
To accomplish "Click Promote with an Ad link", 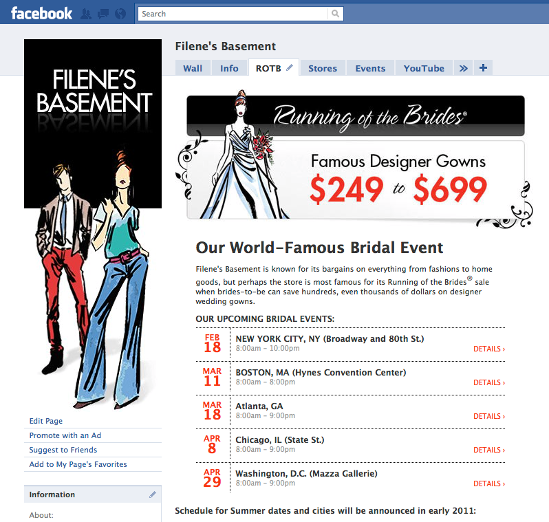I will pyautogui.click(x=65, y=435).
